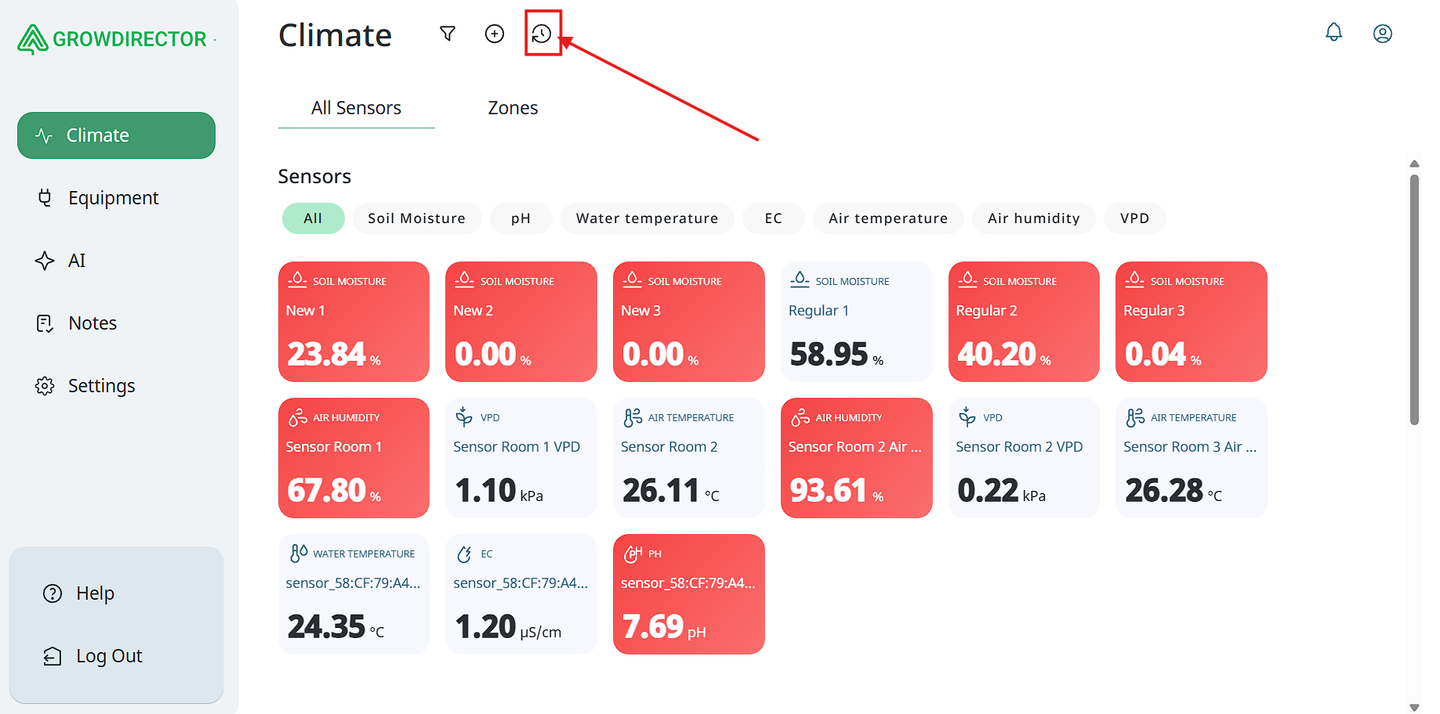Filter sensors by Soil Moisture chip
This screenshot has height=714, width=1440.
pos(416,218)
